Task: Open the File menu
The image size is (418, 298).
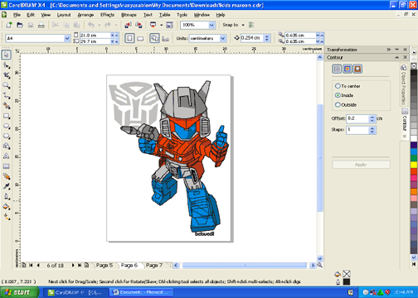Action: (17, 15)
